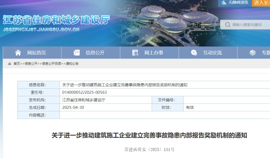Image resolution: width=270 pixels, height=159 pixels.
Task: Click the chat bubble icon beside 互动交流
Action: 194,53
